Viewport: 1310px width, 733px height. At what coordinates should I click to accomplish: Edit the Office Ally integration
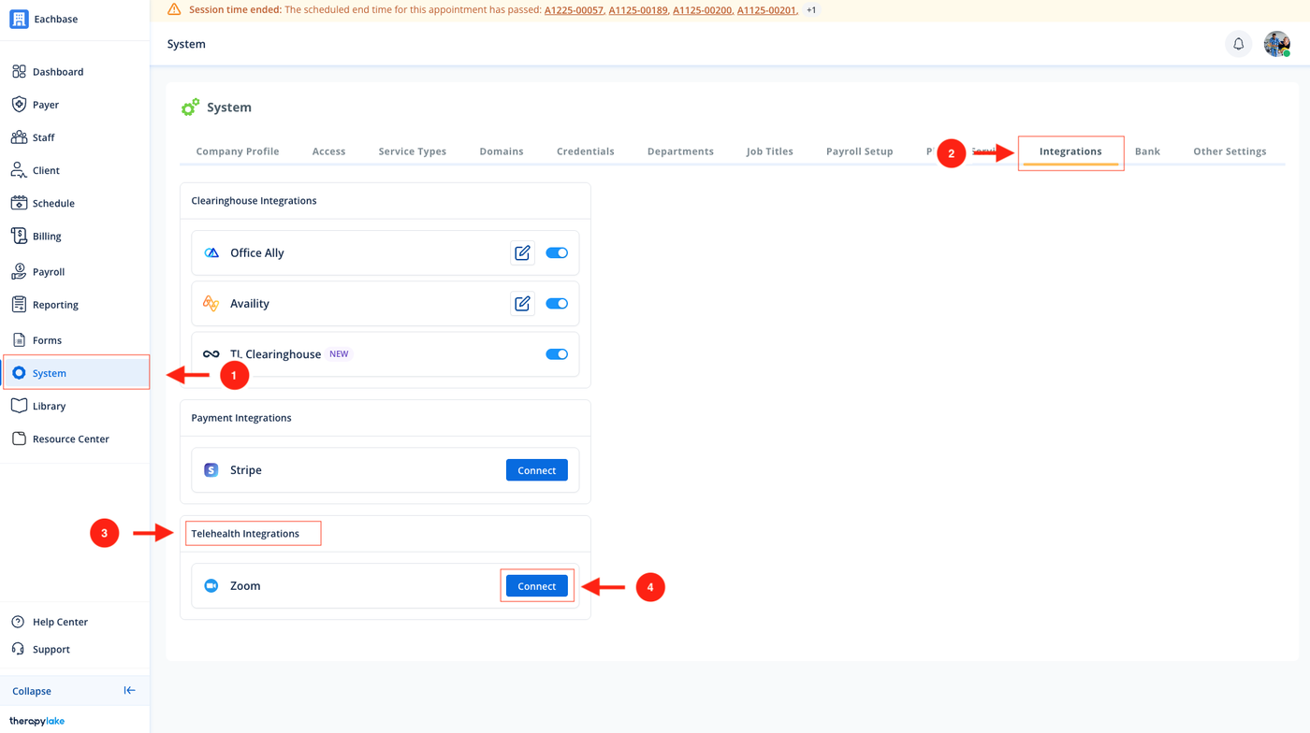coord(522,252)
